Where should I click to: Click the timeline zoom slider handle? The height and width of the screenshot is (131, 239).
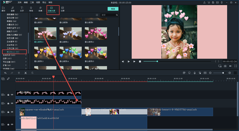[x=223, y=73]
